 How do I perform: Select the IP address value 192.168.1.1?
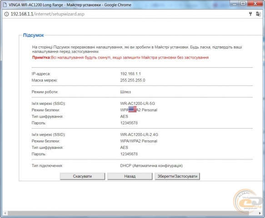(130, 74)
